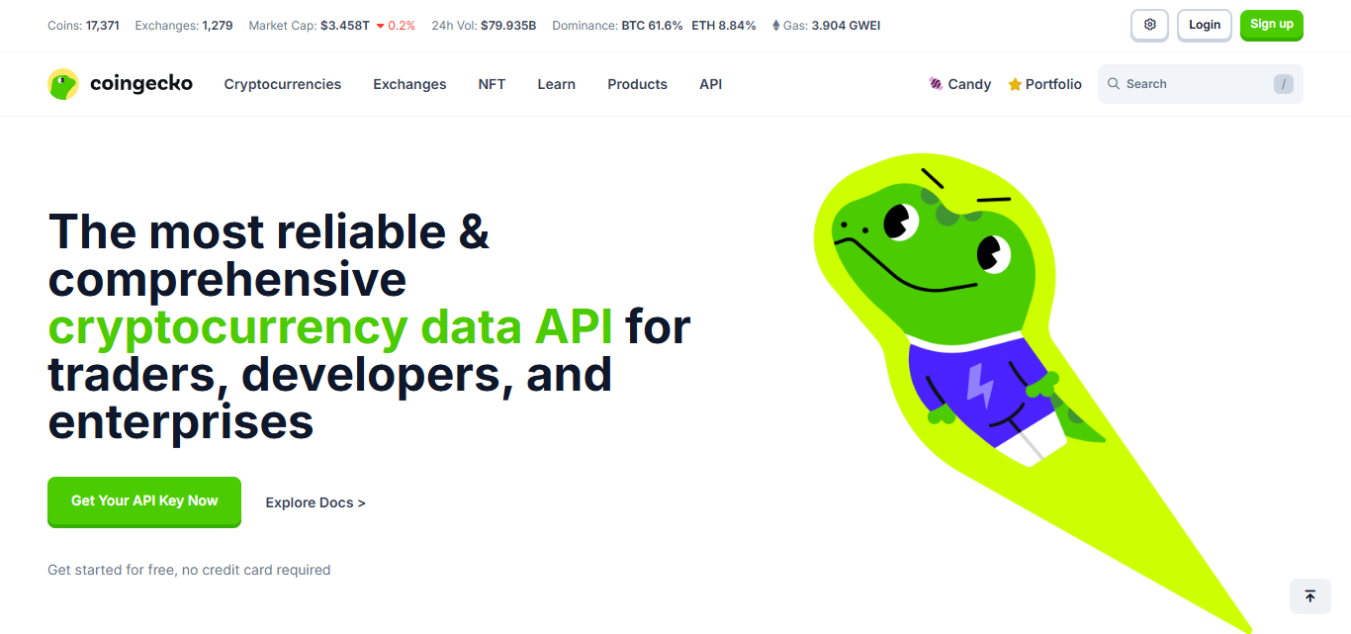Click the 'The most reliable &' heading line
Viewport: 1351px width, 634px height.
click(x=269, y=231)
